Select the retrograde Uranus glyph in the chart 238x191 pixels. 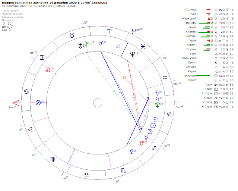click(80, 46)
